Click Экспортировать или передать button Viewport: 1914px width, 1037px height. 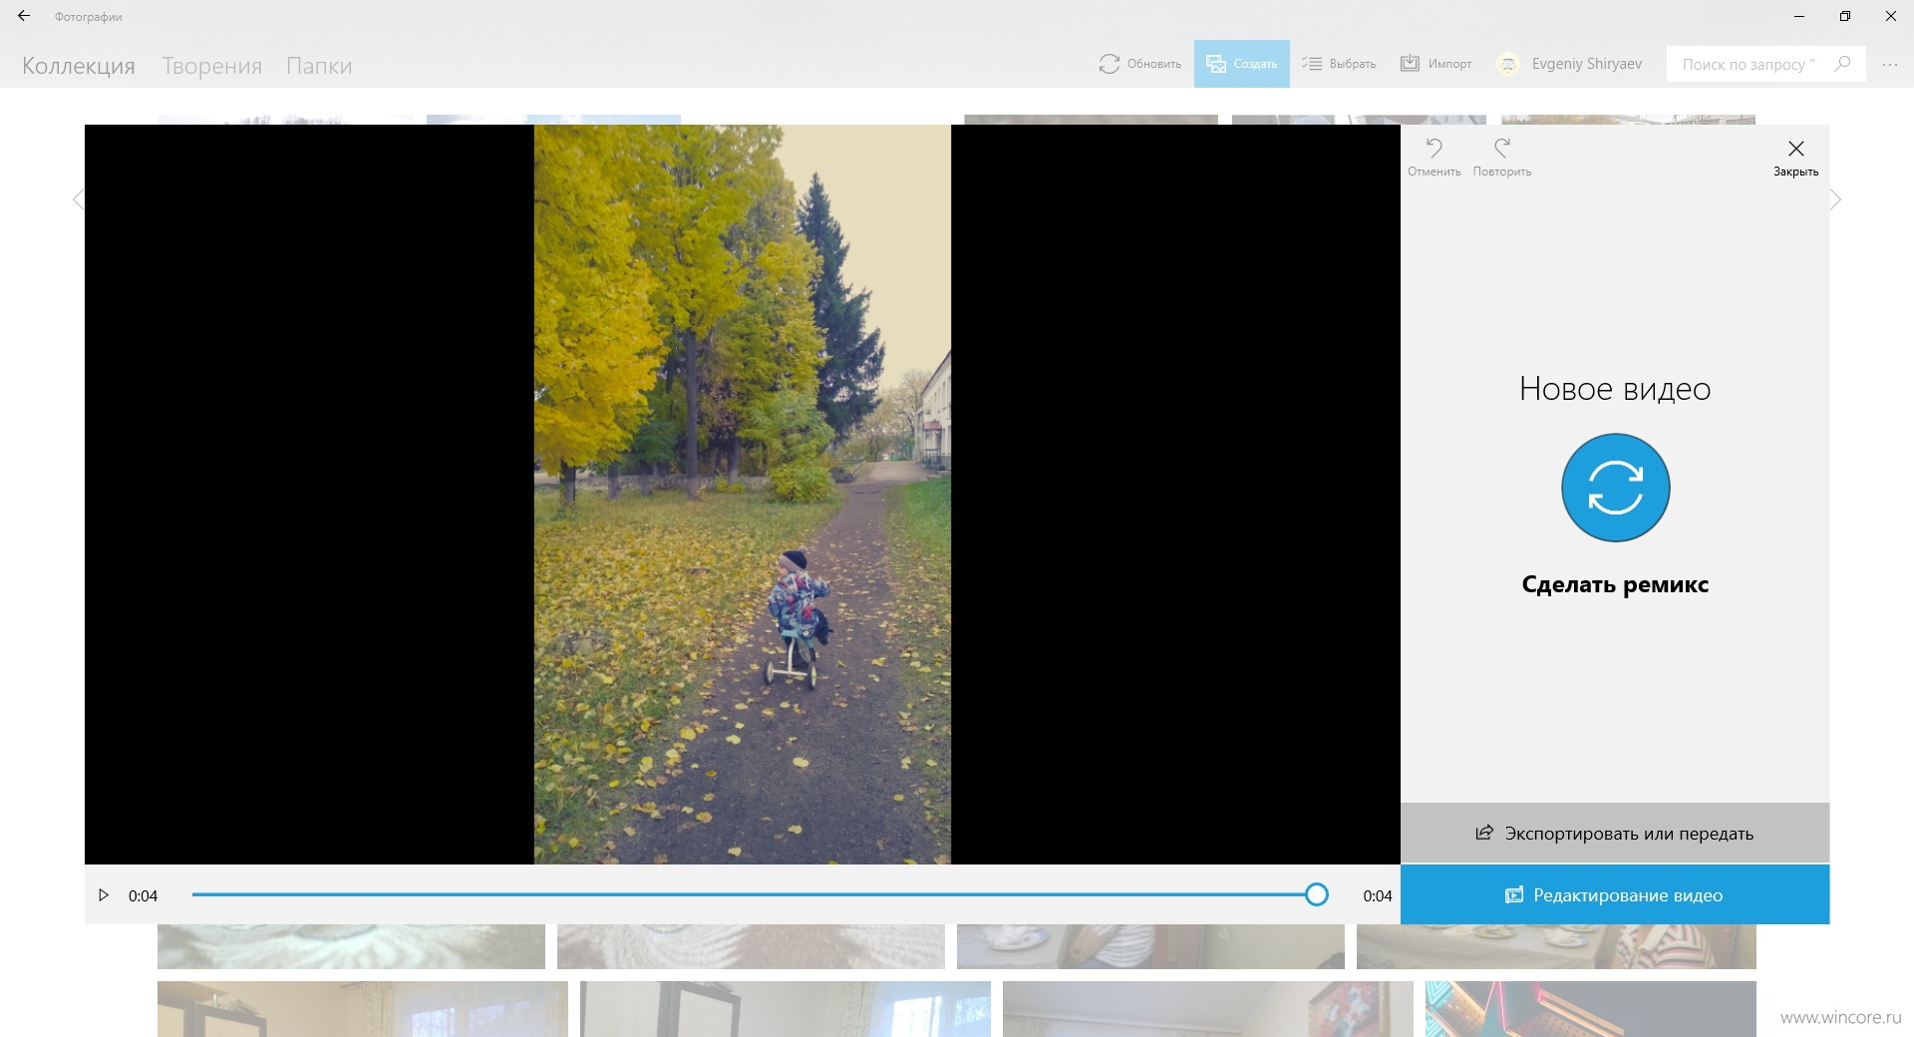(1615, 833)
